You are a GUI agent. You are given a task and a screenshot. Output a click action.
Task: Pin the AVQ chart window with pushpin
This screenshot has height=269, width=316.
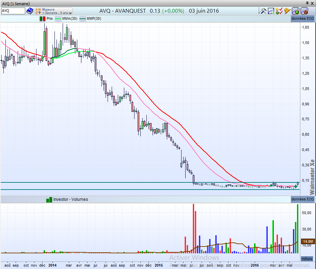(x=307, y=3)
